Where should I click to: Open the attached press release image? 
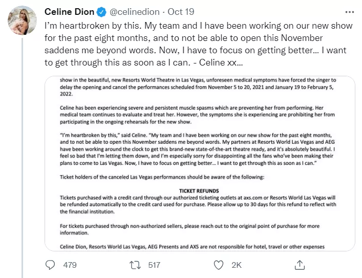200,164
